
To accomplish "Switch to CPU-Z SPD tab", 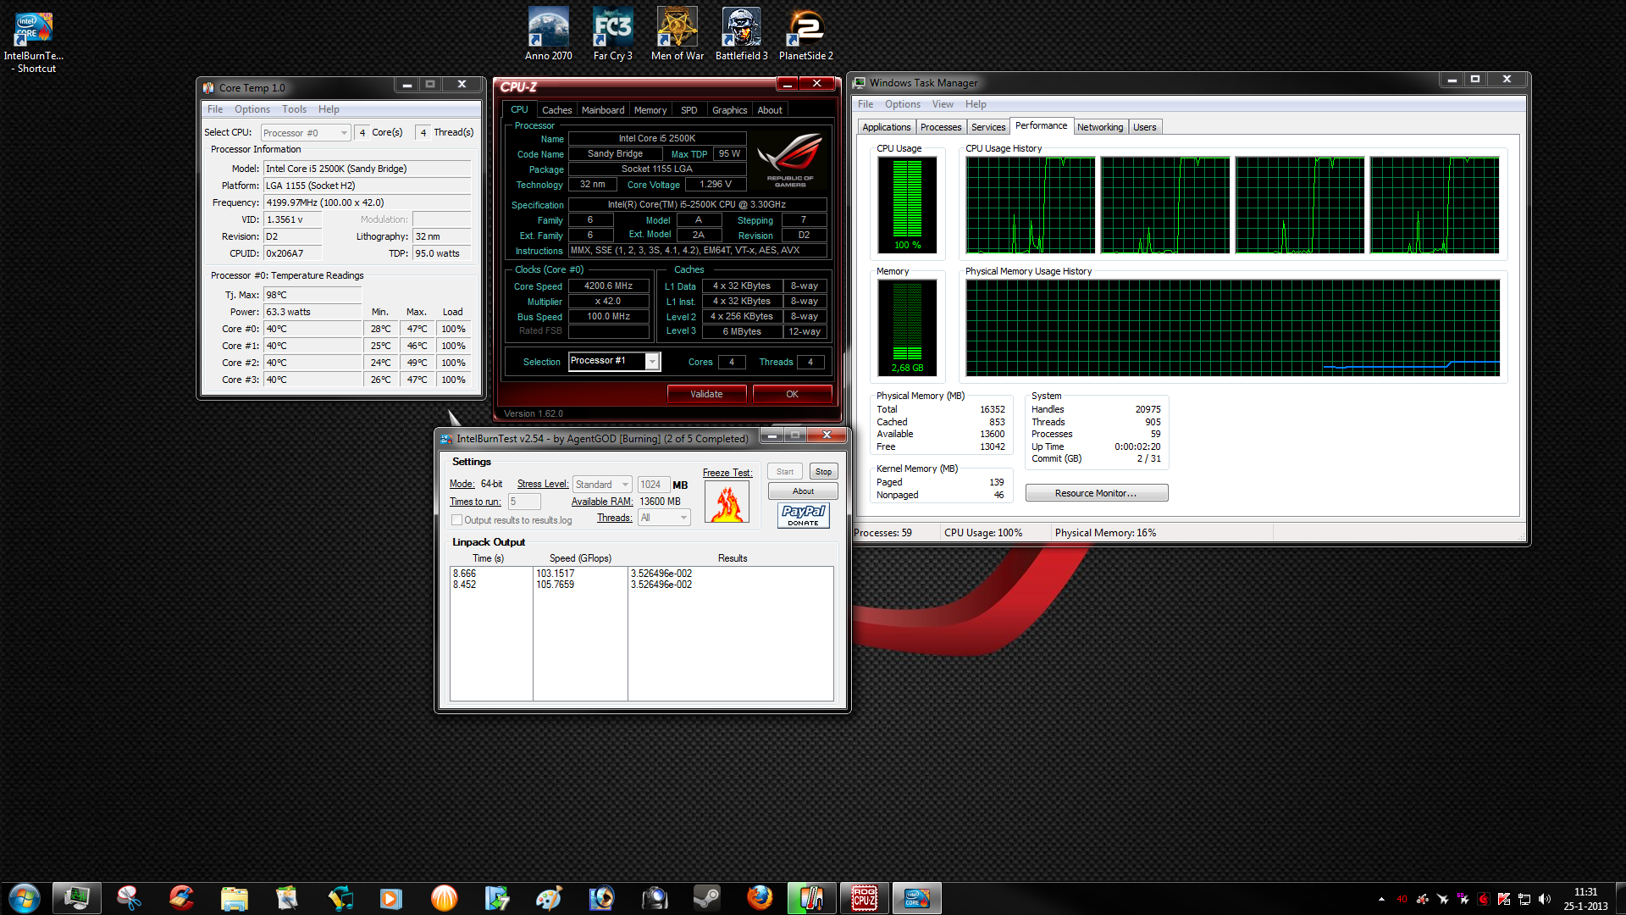I will 689,110.
